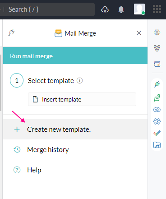Select the green plug add-on icon

(x=157, y=84)
